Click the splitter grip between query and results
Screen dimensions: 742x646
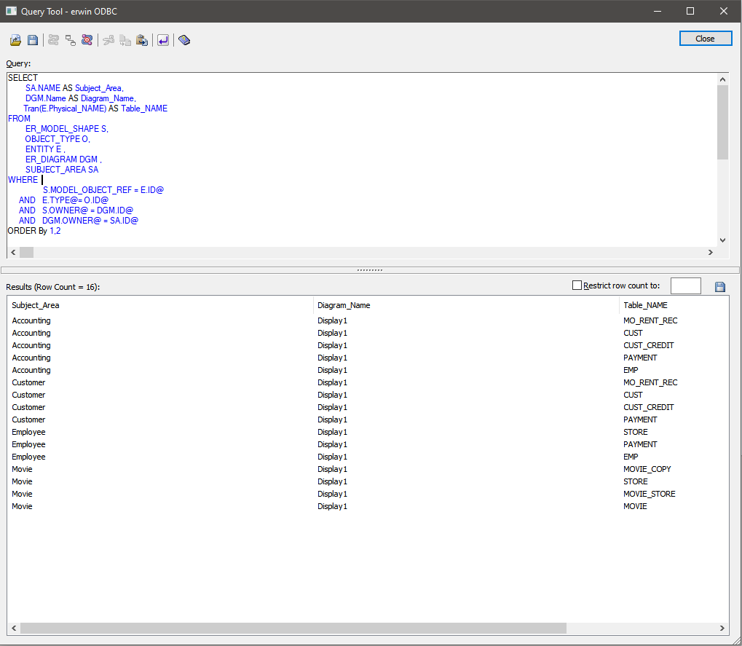click(370, 269)
